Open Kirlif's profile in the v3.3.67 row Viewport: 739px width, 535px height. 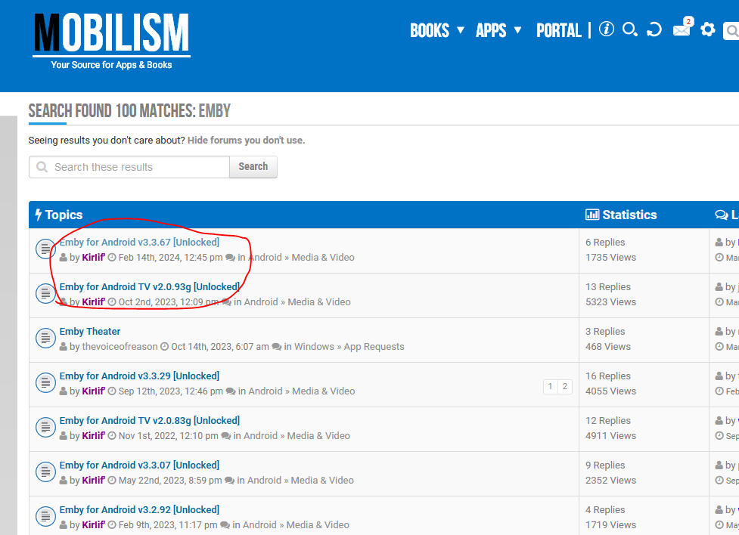click(93, 258)
